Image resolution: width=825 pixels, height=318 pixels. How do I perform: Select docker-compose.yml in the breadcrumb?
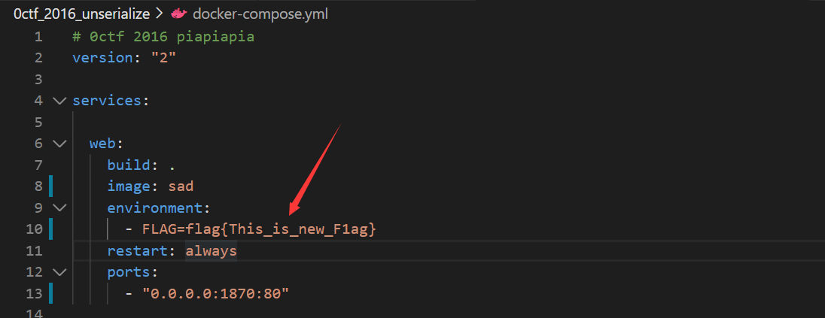click(x=260, y=14)
